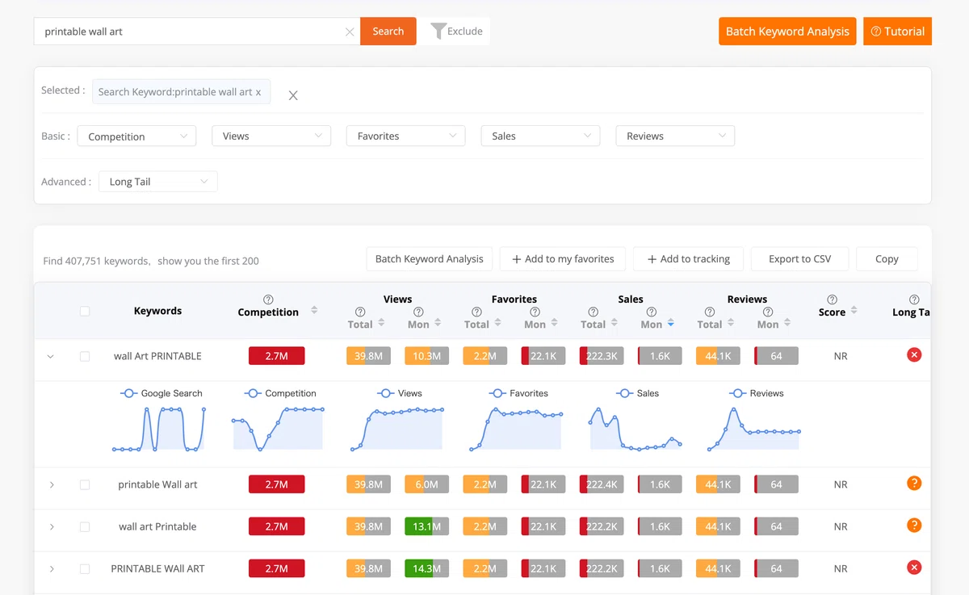Open the Long Tail advanced dropdown
This screenshot has height=595, width=969.
157,182
